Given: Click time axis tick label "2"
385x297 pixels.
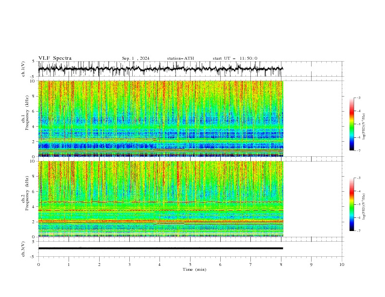Looking at the screenshot, I should 99,264.
